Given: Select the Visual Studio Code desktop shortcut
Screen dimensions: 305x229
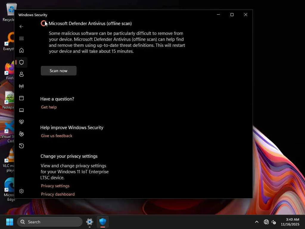Looking at the screenshot, I should coord(8,131).
